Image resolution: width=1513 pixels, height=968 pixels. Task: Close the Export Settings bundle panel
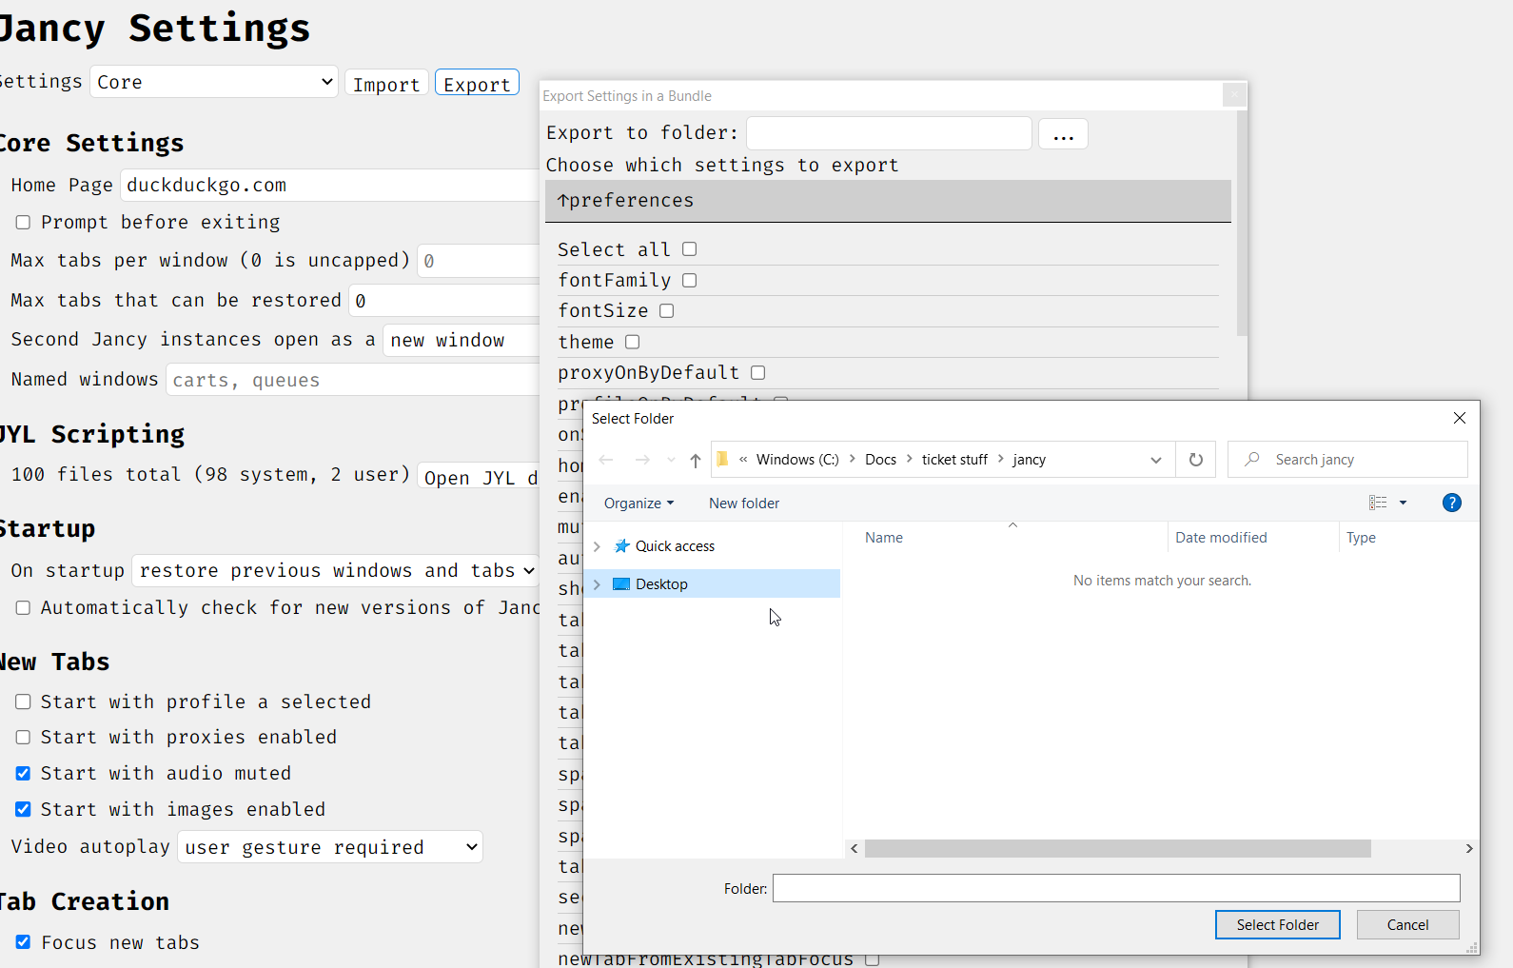(x=1234, y=95)
